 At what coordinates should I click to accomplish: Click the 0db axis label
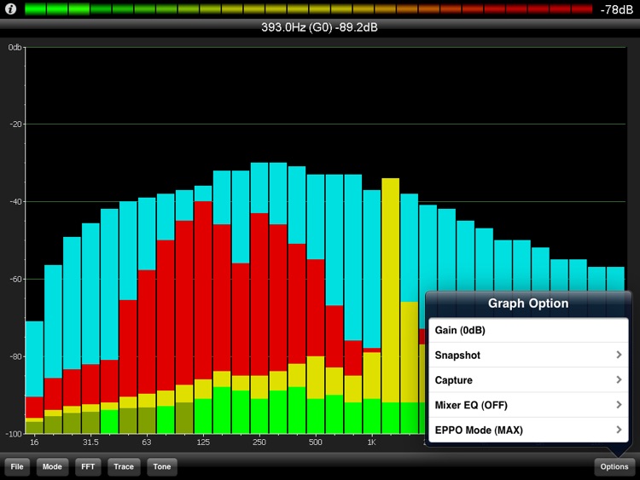click(15, 47)
